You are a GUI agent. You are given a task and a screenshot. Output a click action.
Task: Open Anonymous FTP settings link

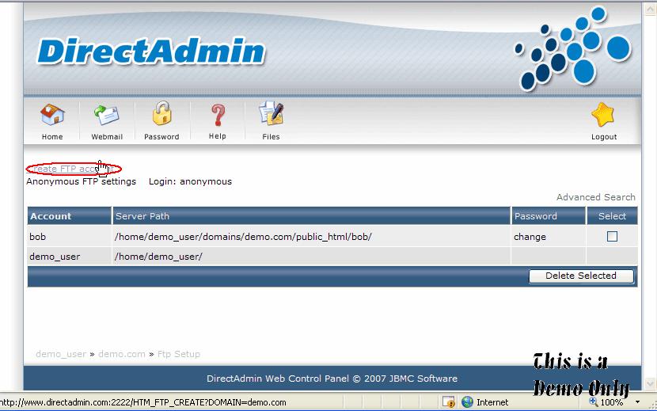[82, 181]
